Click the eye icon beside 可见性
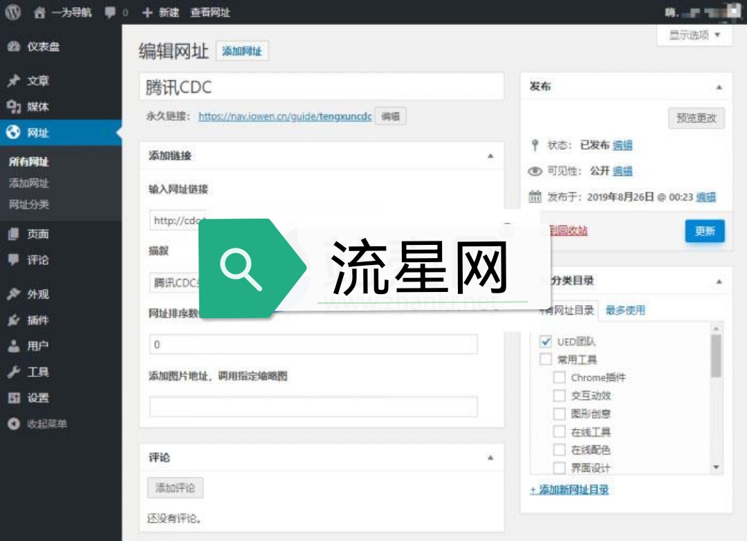 [535, 171]
